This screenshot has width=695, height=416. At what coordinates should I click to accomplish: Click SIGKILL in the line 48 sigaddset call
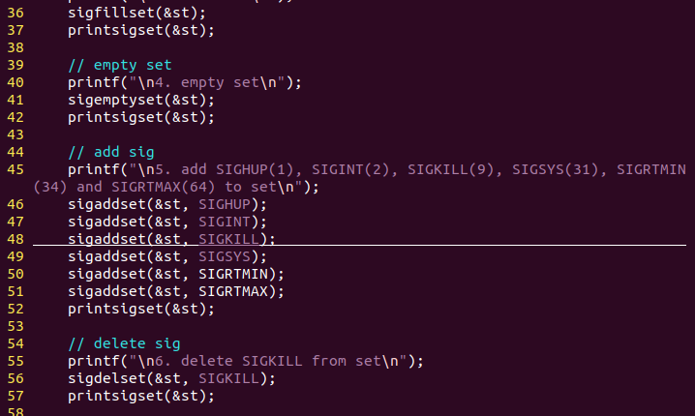227,239
